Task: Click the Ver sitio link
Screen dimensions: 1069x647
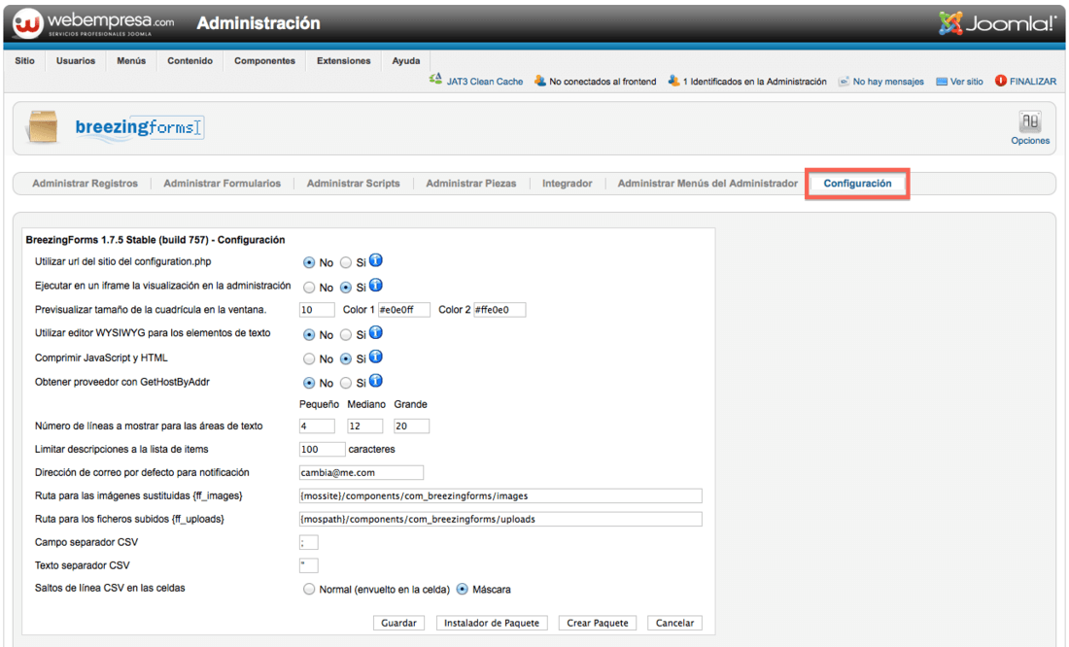Action: [x=967, y=82]
